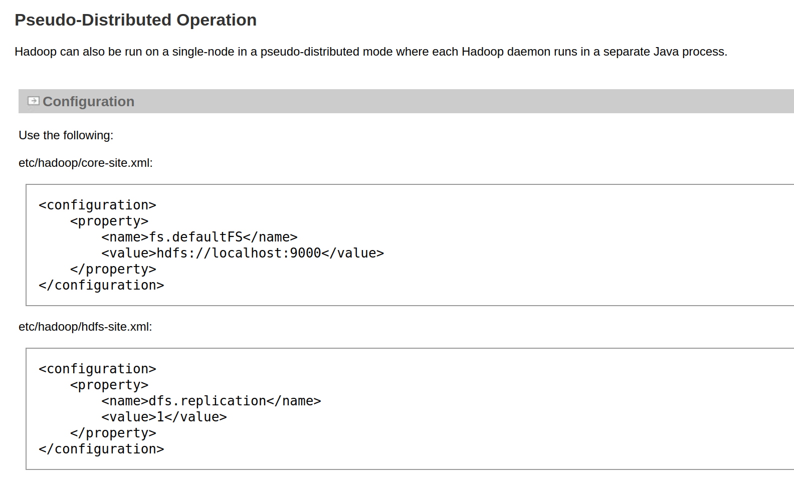This screenshot has width=794, height=486.
Task: Click opening configuration tag in hdfs-site block
Action: pyautogui.click(x=97, y=369)
